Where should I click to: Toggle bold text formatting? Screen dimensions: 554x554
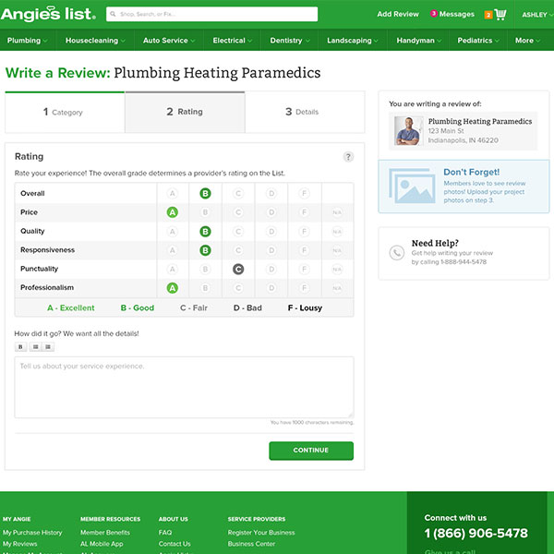point(21,347)
